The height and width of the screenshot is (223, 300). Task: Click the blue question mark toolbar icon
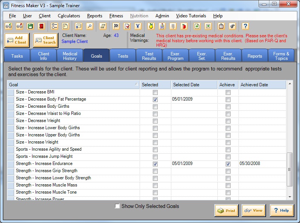[x=245, y=26]
